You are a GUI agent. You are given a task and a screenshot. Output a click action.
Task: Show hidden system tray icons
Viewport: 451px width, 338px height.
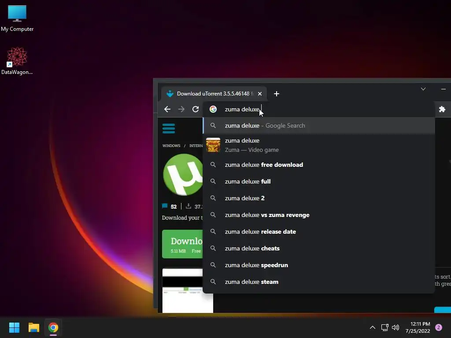[373, 327]
